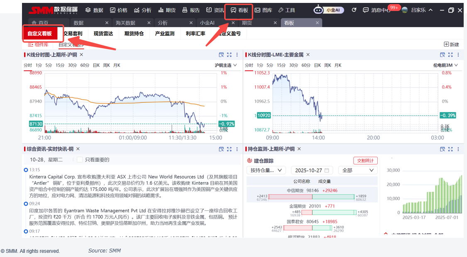Fullscreen the 持仓监测 widget
Viewport: 467px width, 257px height.
pos(450,149)
